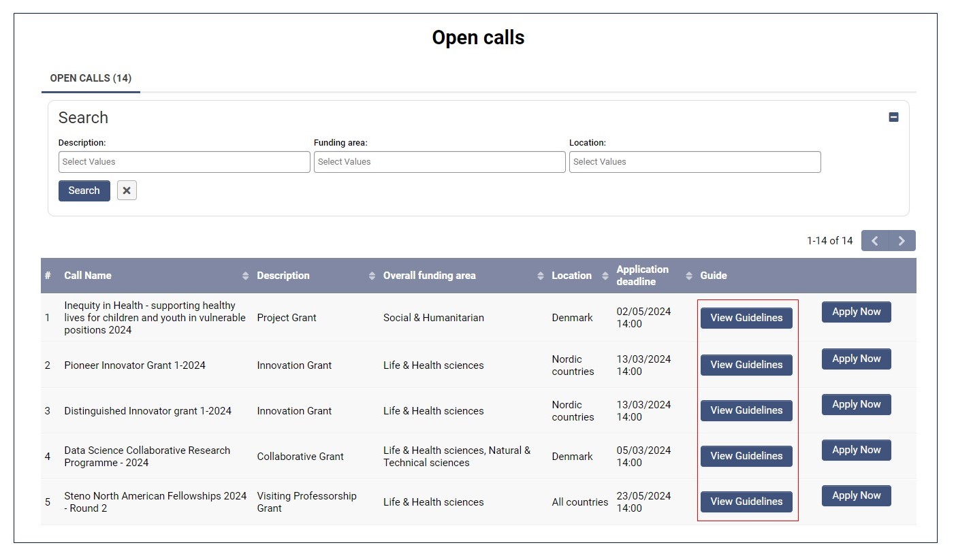Clear search filters with X icon

pos(127,191)
